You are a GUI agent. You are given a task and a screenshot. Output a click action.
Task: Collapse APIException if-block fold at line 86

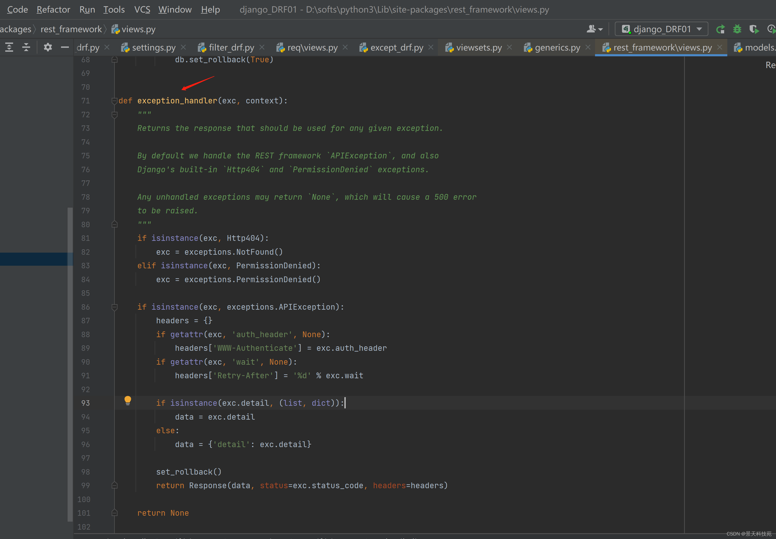click(x=114, y=307)
